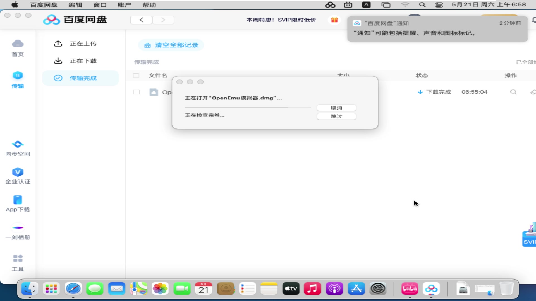This screenshot has height=301, width=536.
Task: Open Control Center in menu bar
Action: 439,5
